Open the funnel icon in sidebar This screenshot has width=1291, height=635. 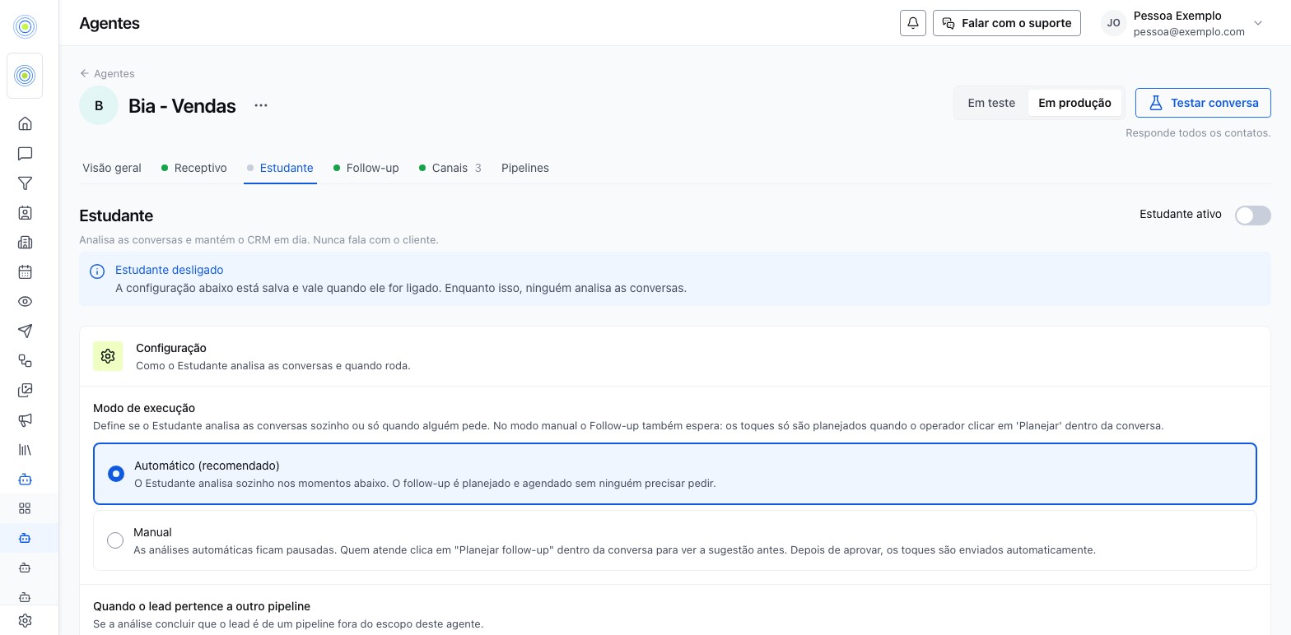[25, 183]
